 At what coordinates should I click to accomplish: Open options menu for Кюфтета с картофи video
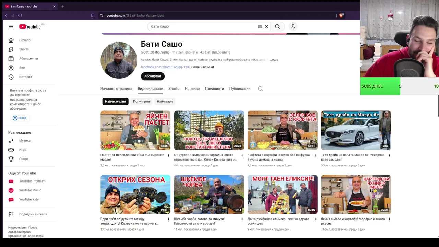(316, 155)
